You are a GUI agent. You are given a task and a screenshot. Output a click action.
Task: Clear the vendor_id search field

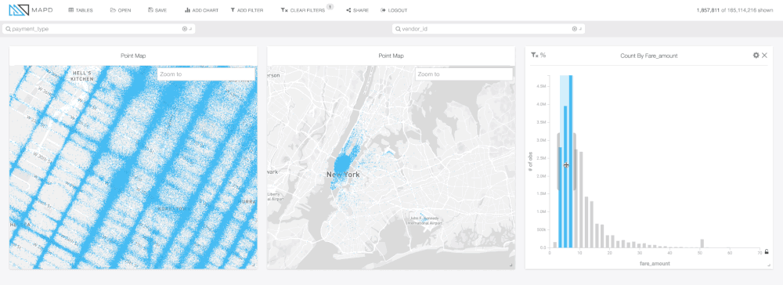tap(574, 29)
